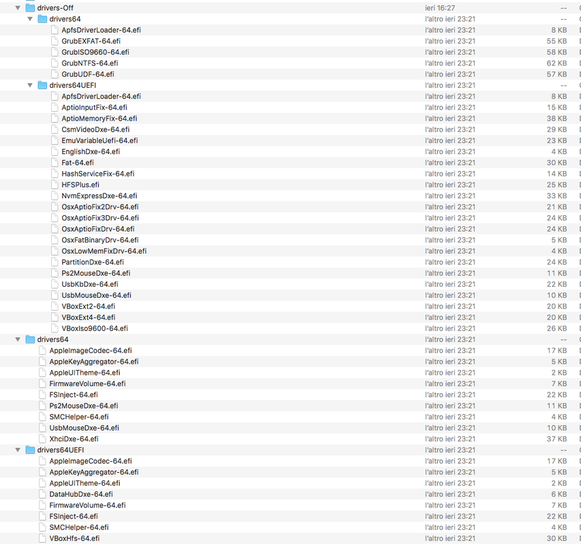The image size is (581, 545).
Task: Click the 'ieri 16:27' modification date
Action: click(440, 7)
